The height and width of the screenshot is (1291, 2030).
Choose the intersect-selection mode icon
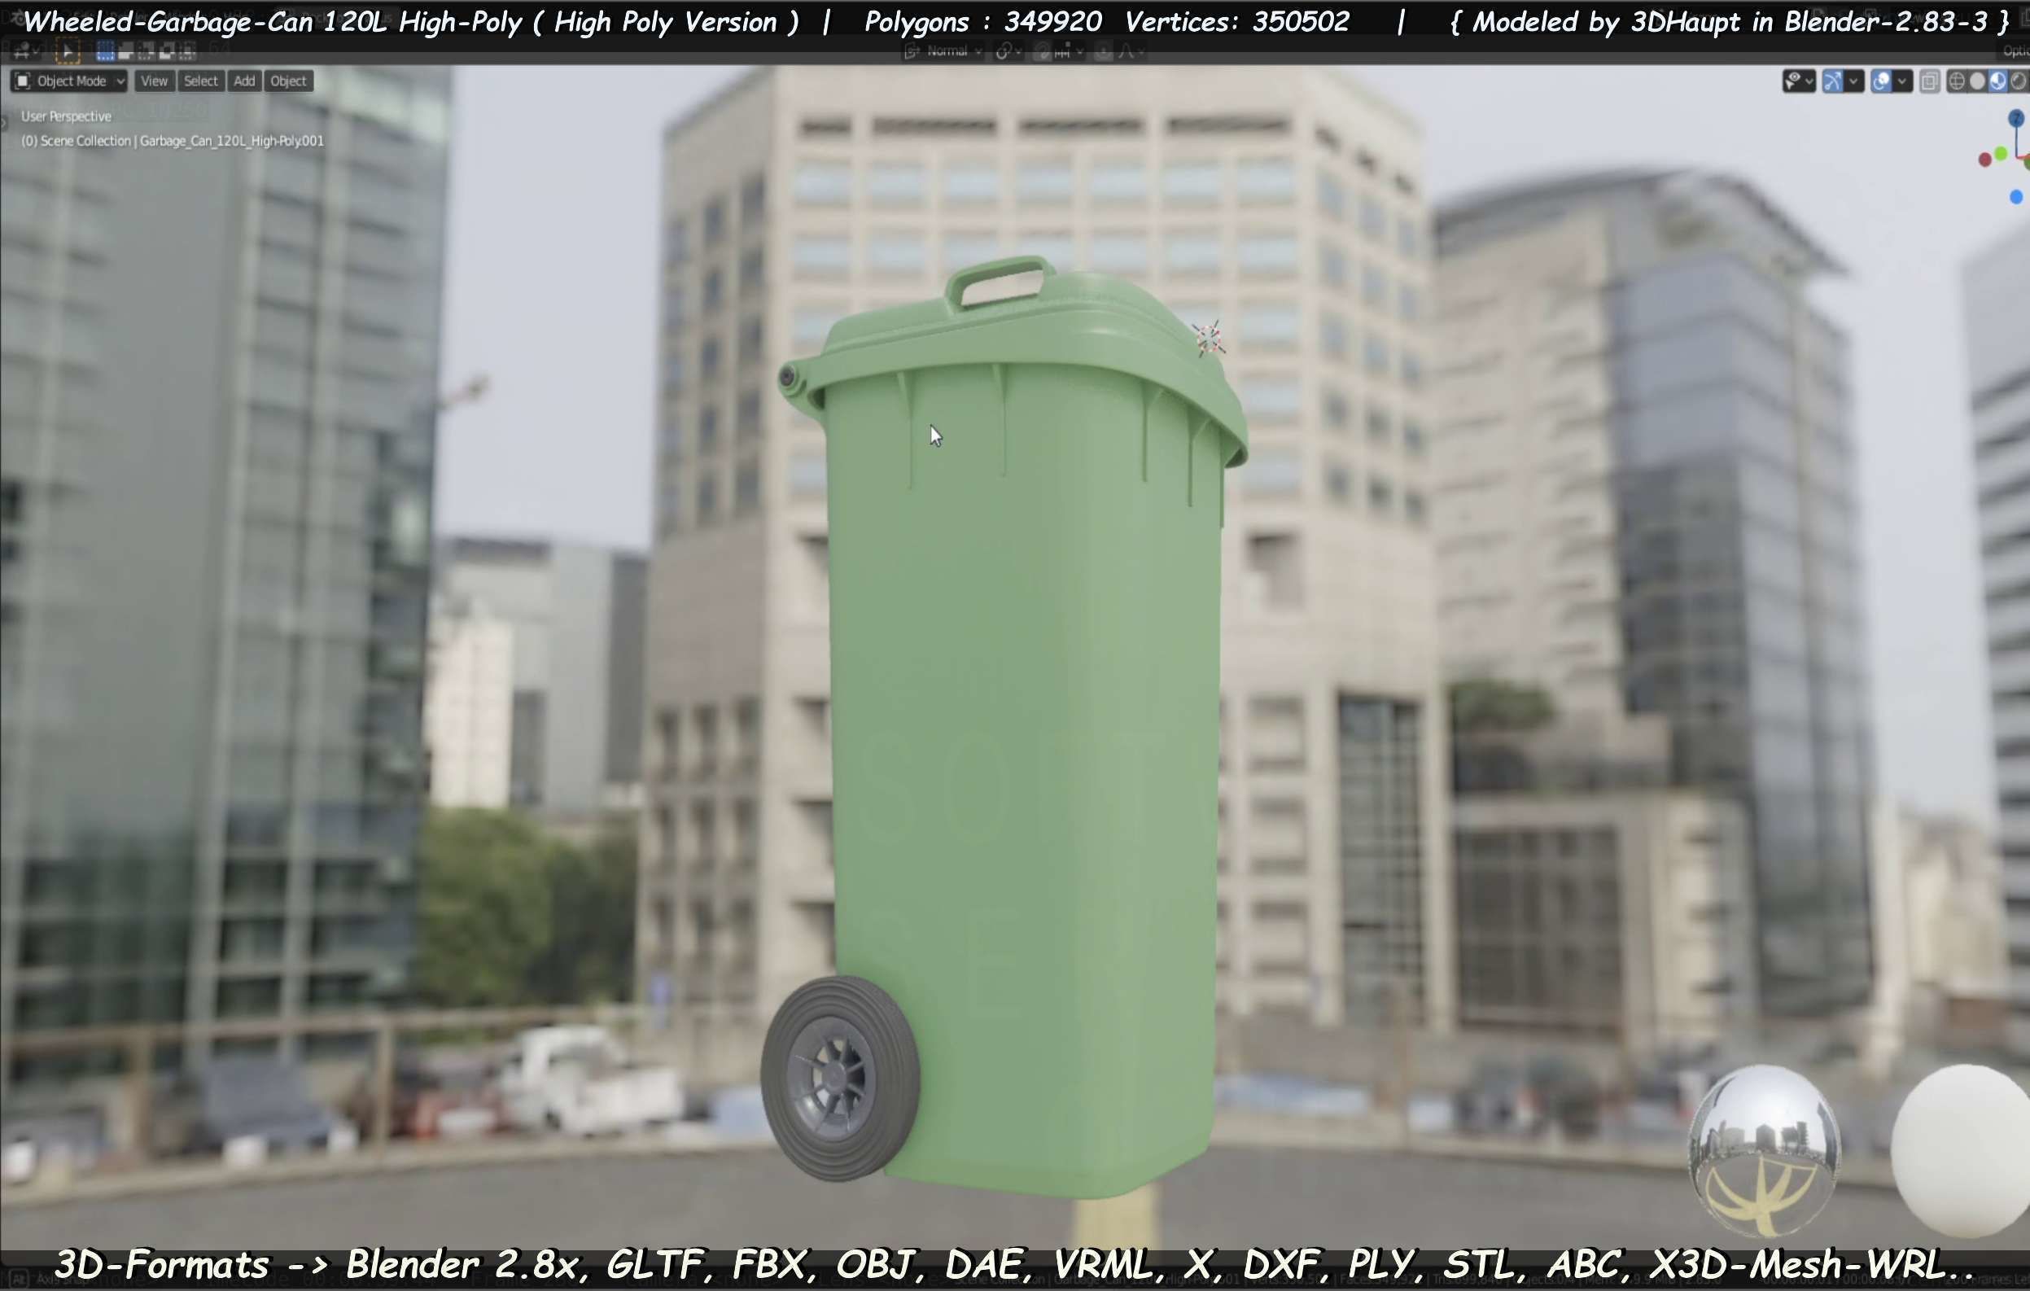tap(186, 52)
